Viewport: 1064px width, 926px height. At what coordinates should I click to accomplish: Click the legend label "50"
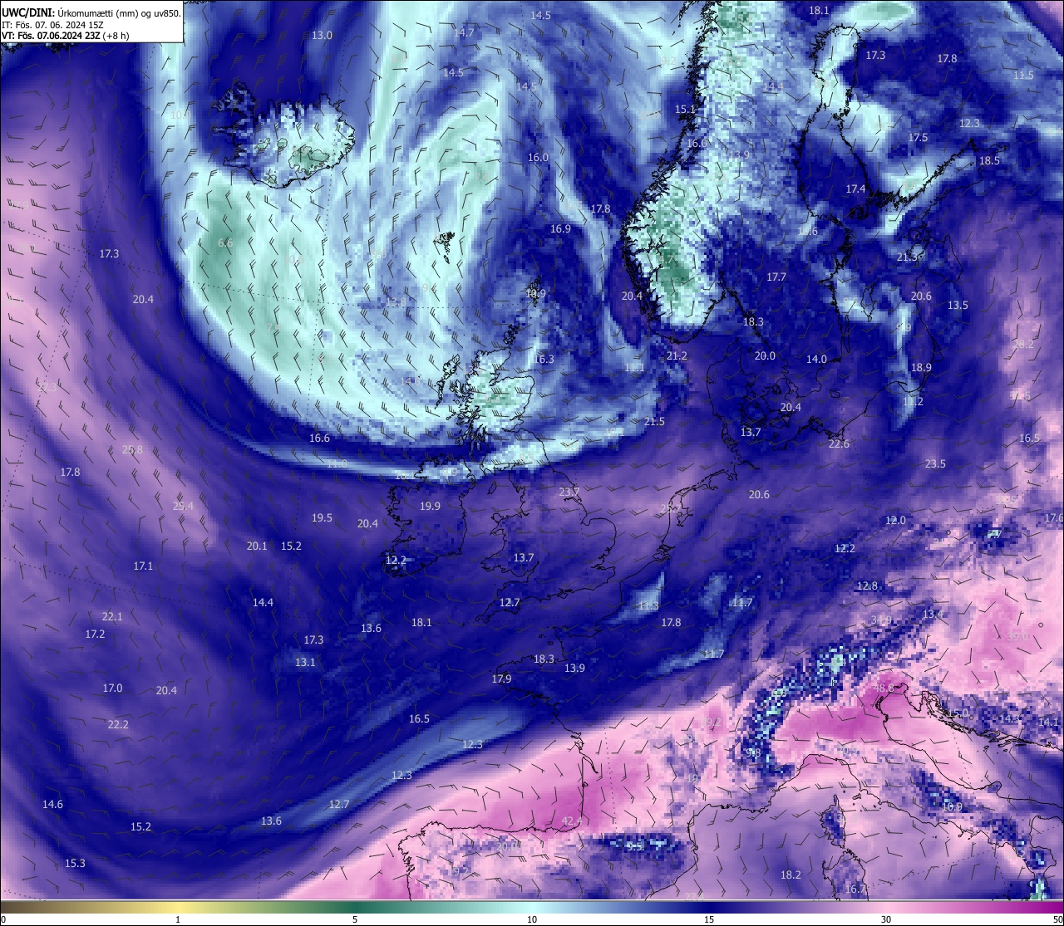[1057, 919]
